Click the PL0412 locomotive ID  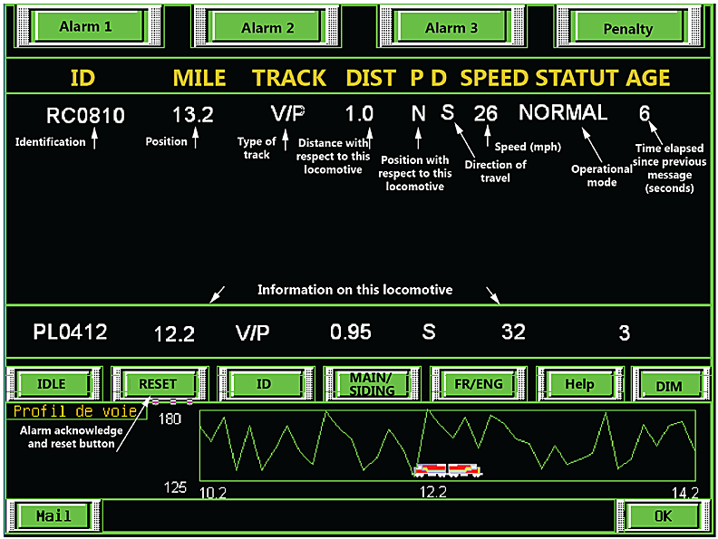70,332
